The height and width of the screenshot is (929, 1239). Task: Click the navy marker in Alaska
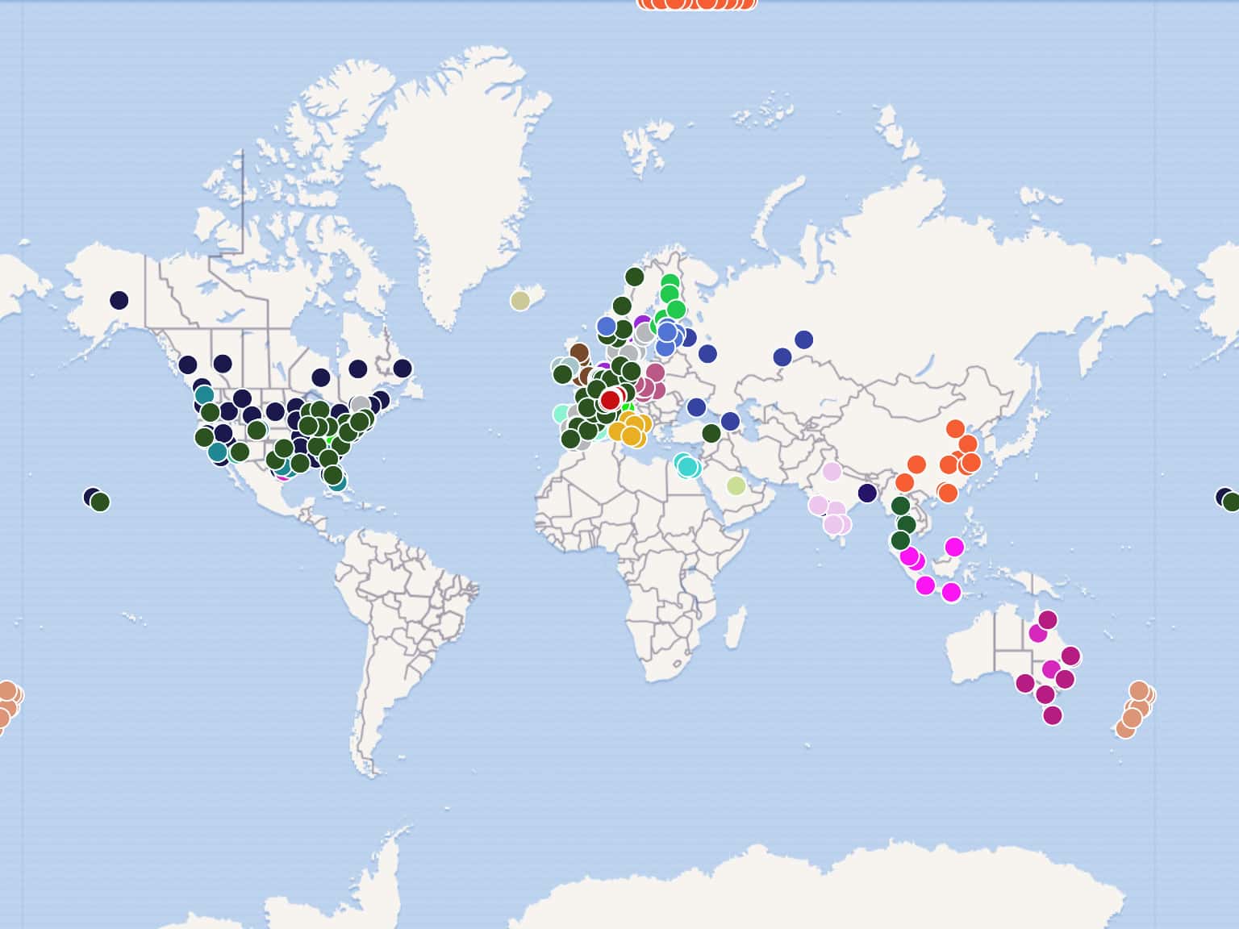click(x=119, y=300)
